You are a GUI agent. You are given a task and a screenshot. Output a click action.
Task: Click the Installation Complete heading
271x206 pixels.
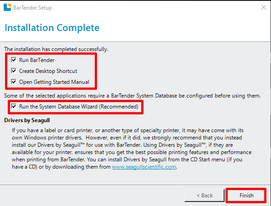point(52,28)
